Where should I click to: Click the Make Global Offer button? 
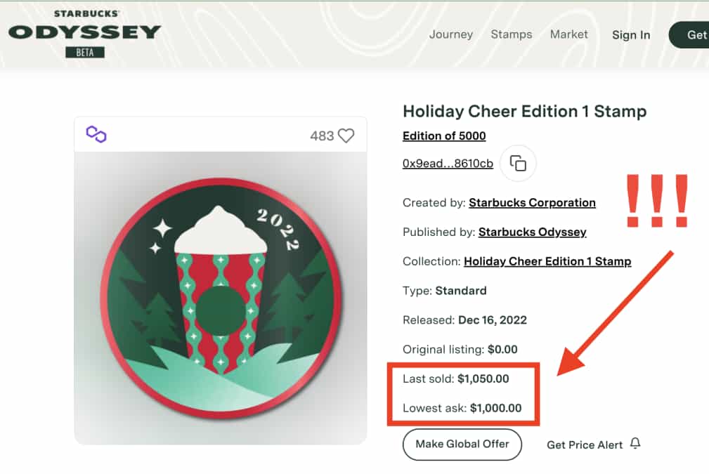coord(462,444)
